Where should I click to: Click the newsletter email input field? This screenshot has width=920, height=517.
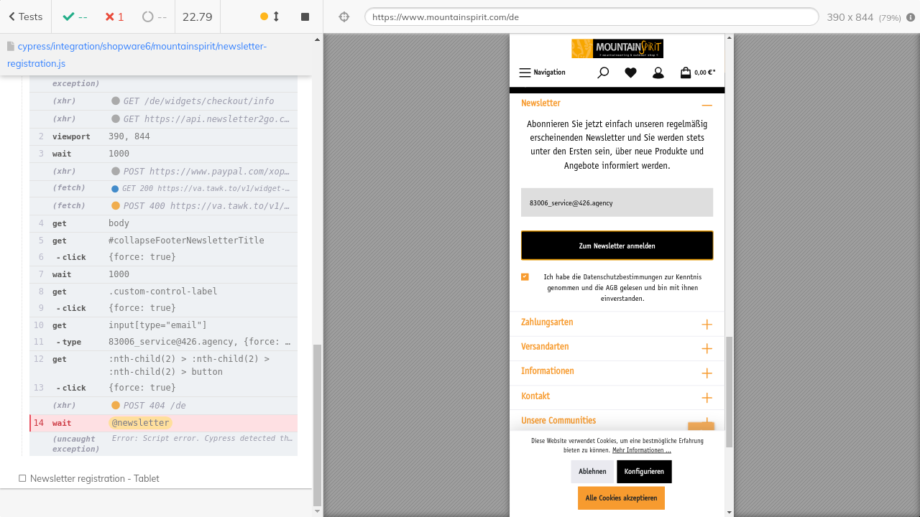click(617, 202)
